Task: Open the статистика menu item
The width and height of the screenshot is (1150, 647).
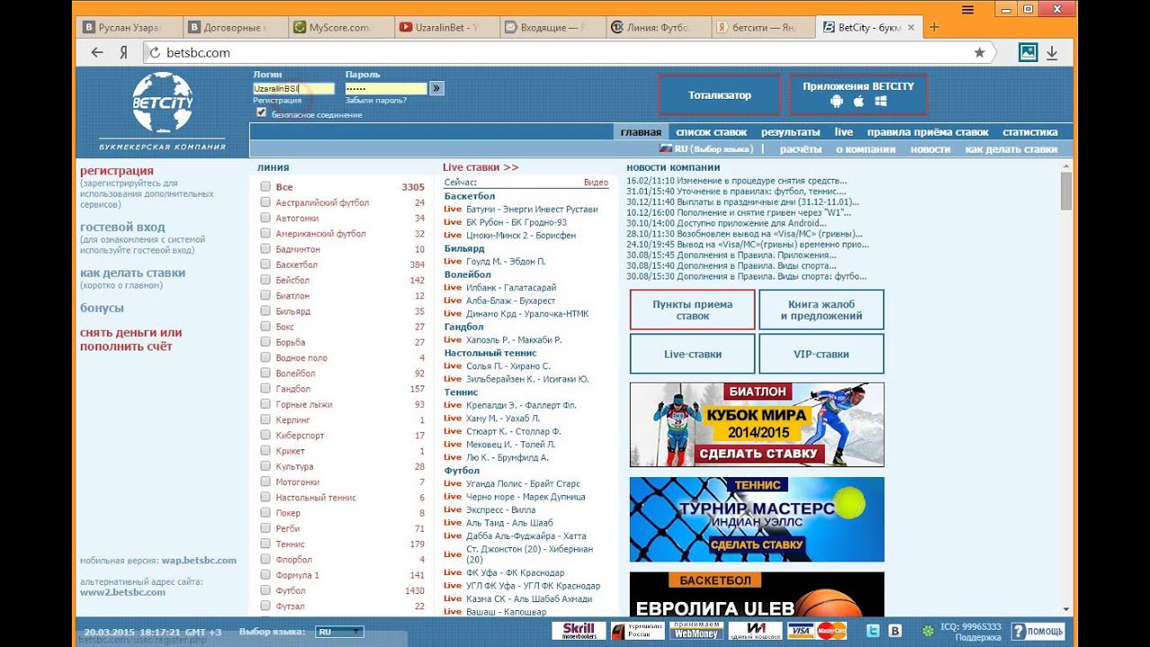Action: (x=1031, y=132)
